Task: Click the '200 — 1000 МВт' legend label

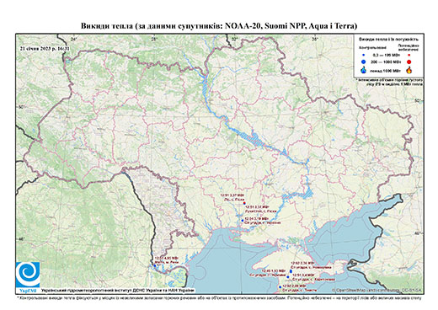Action: (386, 61)
